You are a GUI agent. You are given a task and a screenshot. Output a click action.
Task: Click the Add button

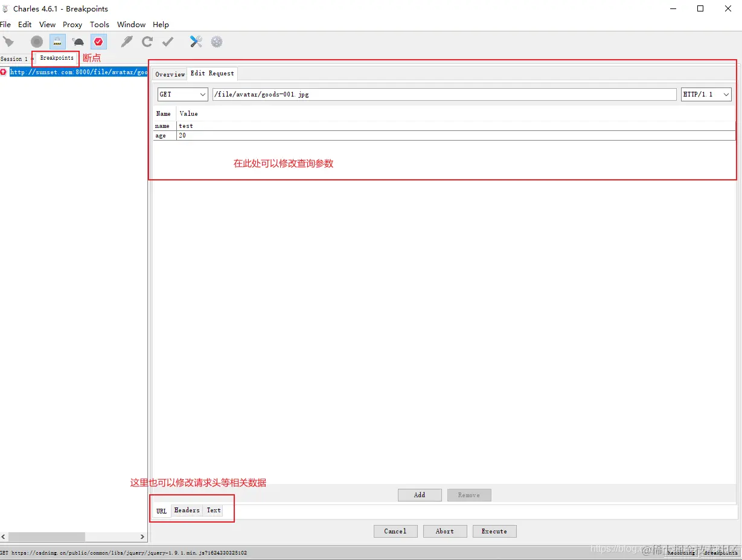tap(420, 495)
